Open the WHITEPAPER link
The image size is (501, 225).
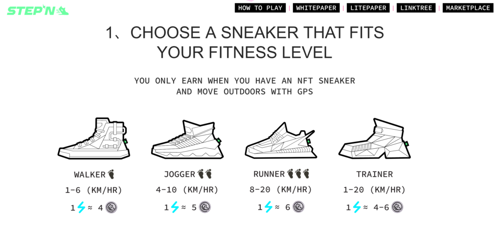tap(316, 8)
